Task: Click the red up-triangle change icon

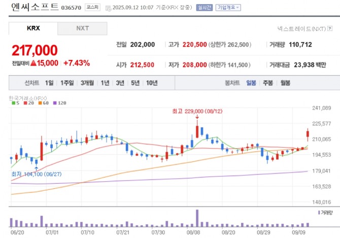Action: [33, 63]
